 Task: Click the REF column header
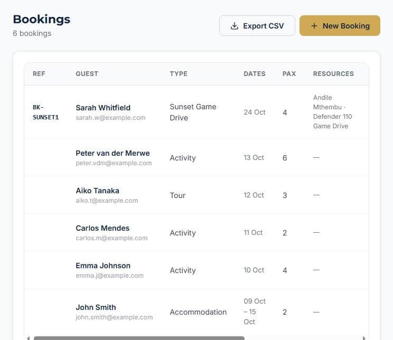39,74
